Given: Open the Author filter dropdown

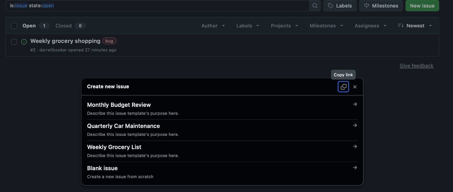Looking at the screenshot, I should [x=213, y=26].
